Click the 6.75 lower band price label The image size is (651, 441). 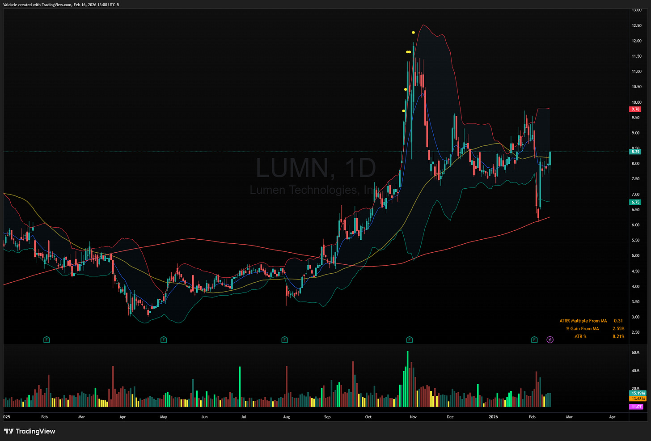(x=635, y=202)
